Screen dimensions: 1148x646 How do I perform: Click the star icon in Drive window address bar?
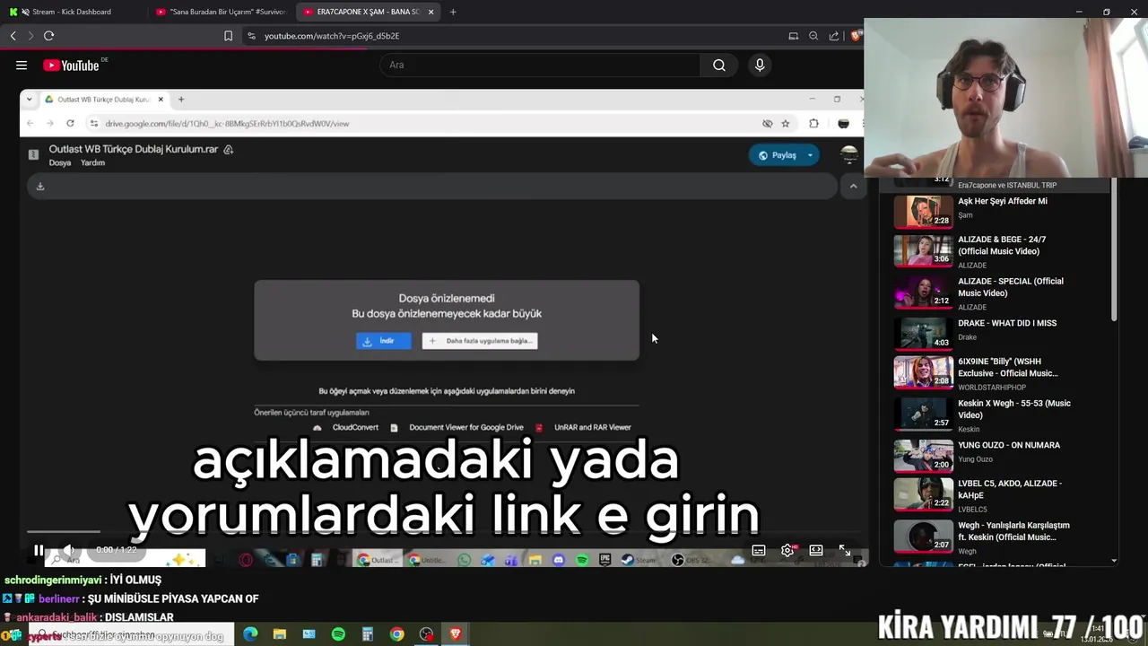tap(786, 124)
